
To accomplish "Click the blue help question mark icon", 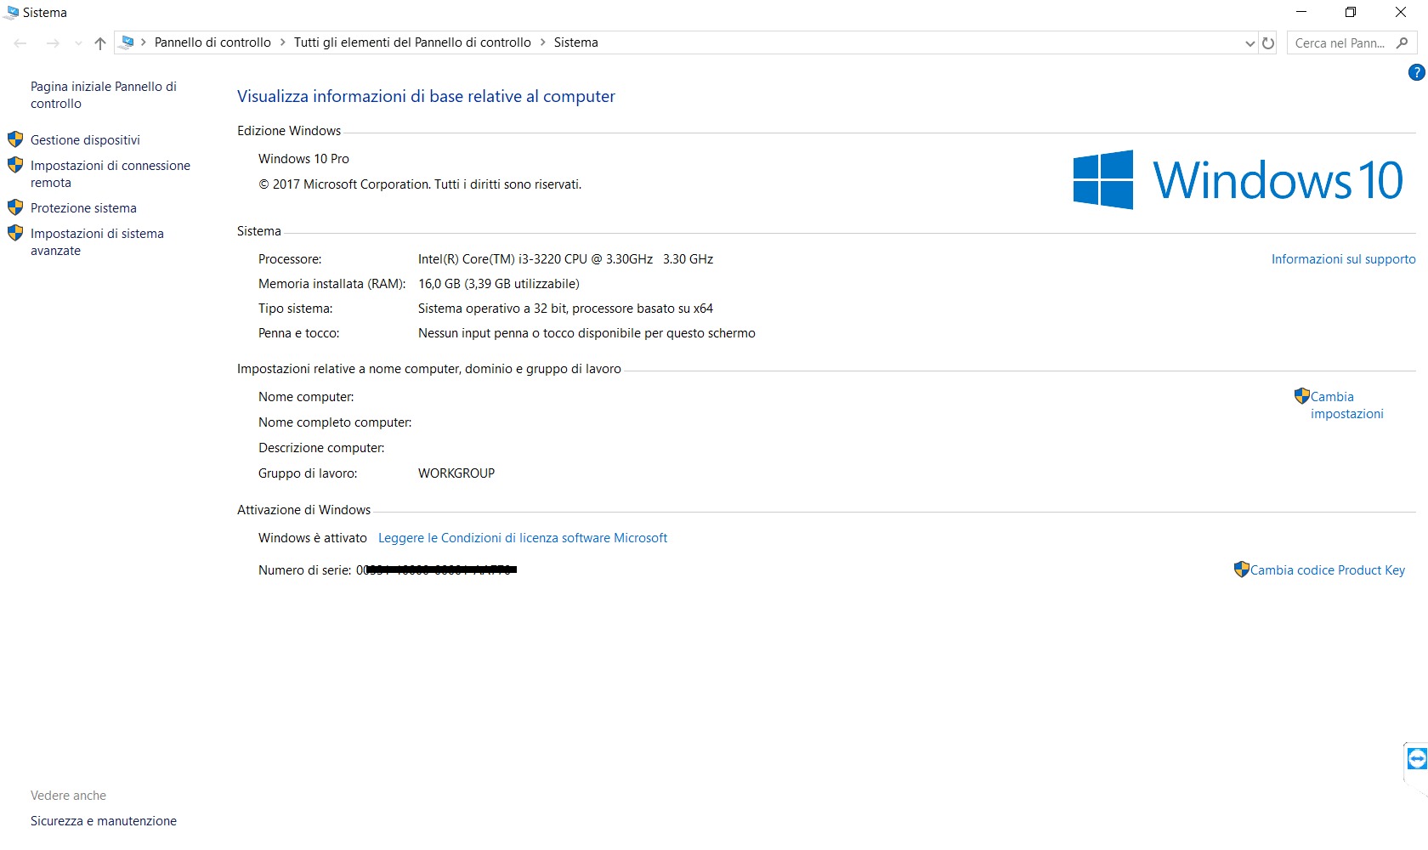I will (x=1416, y=72).
